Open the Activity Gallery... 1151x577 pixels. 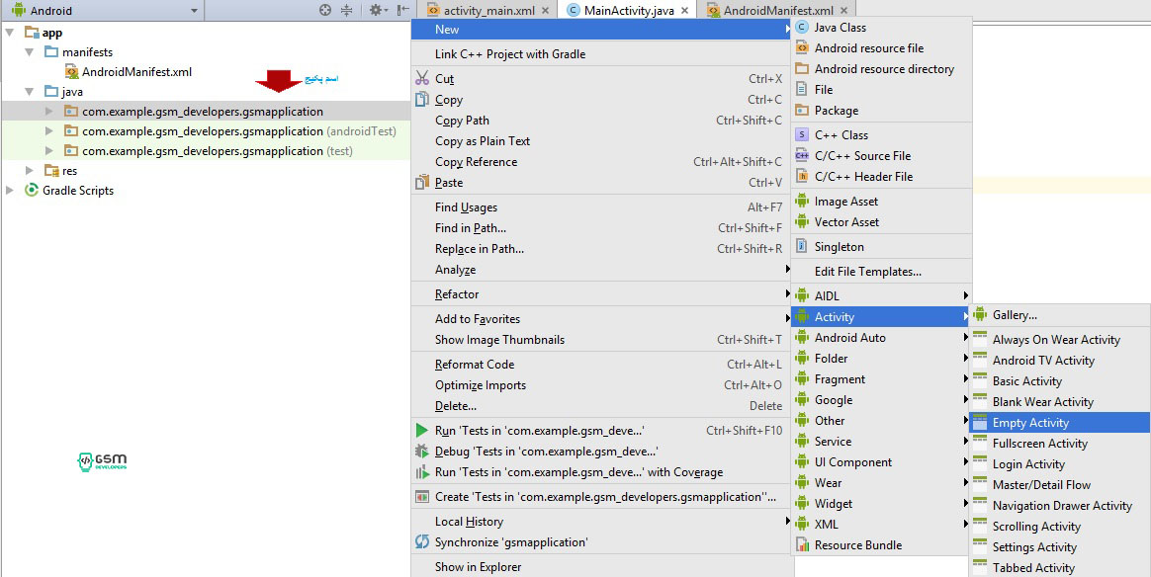click(1060, 315)
